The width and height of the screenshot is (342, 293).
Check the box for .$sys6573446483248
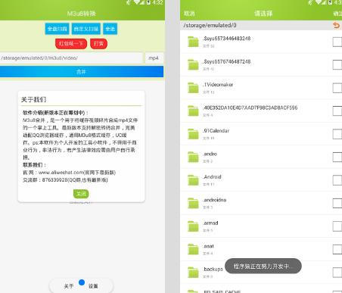[337, 42]
